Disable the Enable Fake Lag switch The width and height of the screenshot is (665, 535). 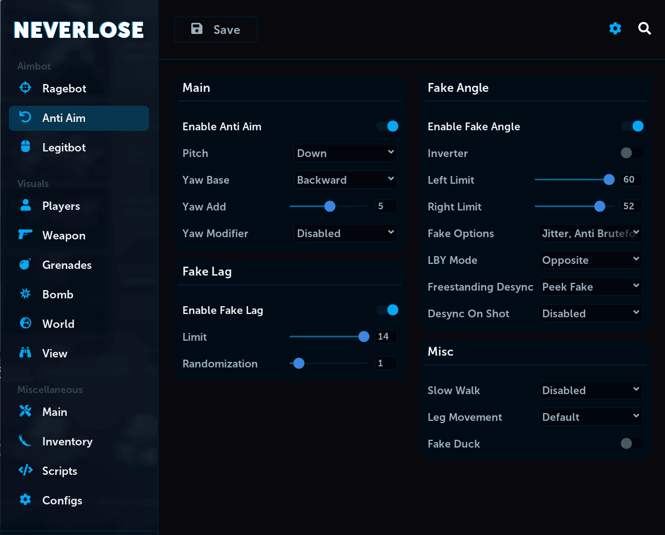(388, 310)
